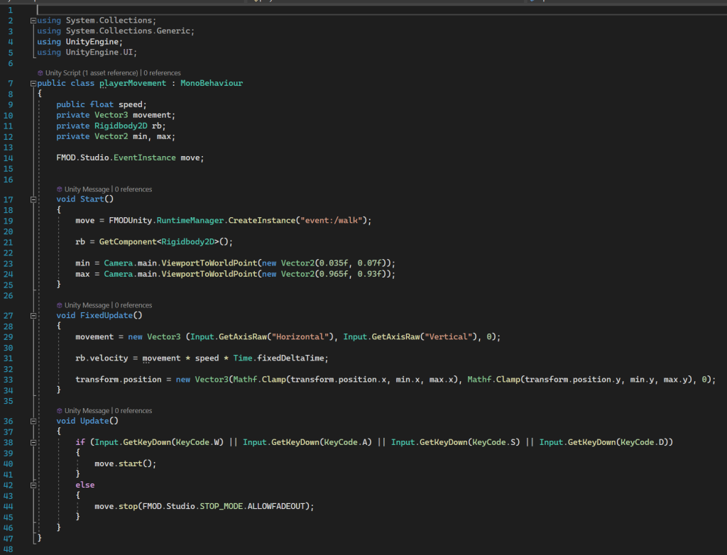Viewport: 727px width, 555px height.
Task: Collapse the using directives block
Action: 33,21
